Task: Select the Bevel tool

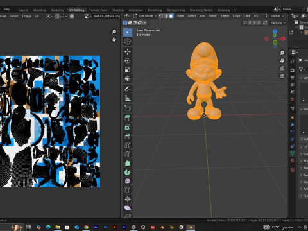Action: pyautogui.click(x=128, y=136)
